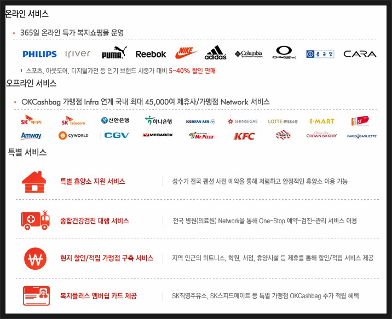Click the 하나은행 bank logo
The height and width of the screenshot is (319, 392).
(158, 121)
